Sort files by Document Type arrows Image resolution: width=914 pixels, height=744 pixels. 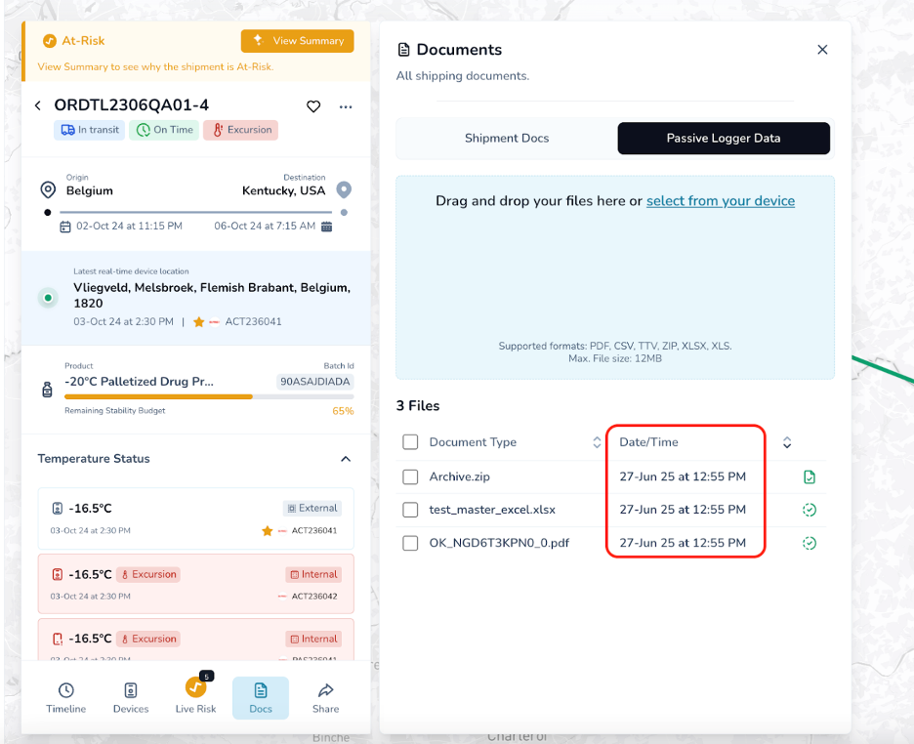(597, 442)
